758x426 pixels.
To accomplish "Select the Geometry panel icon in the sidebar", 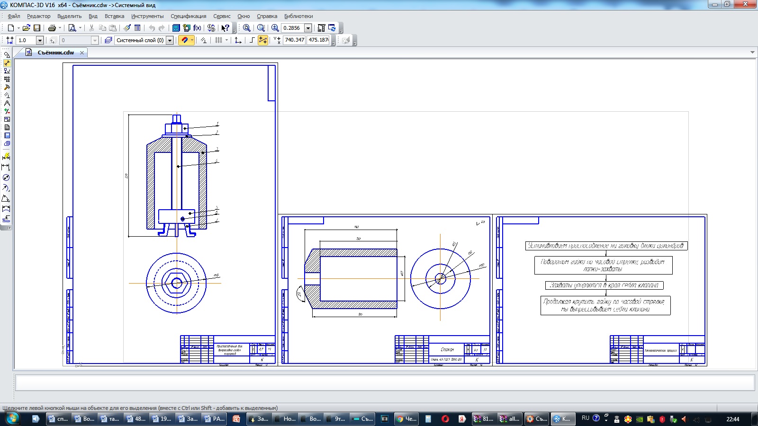I will [x=7, y=54].
